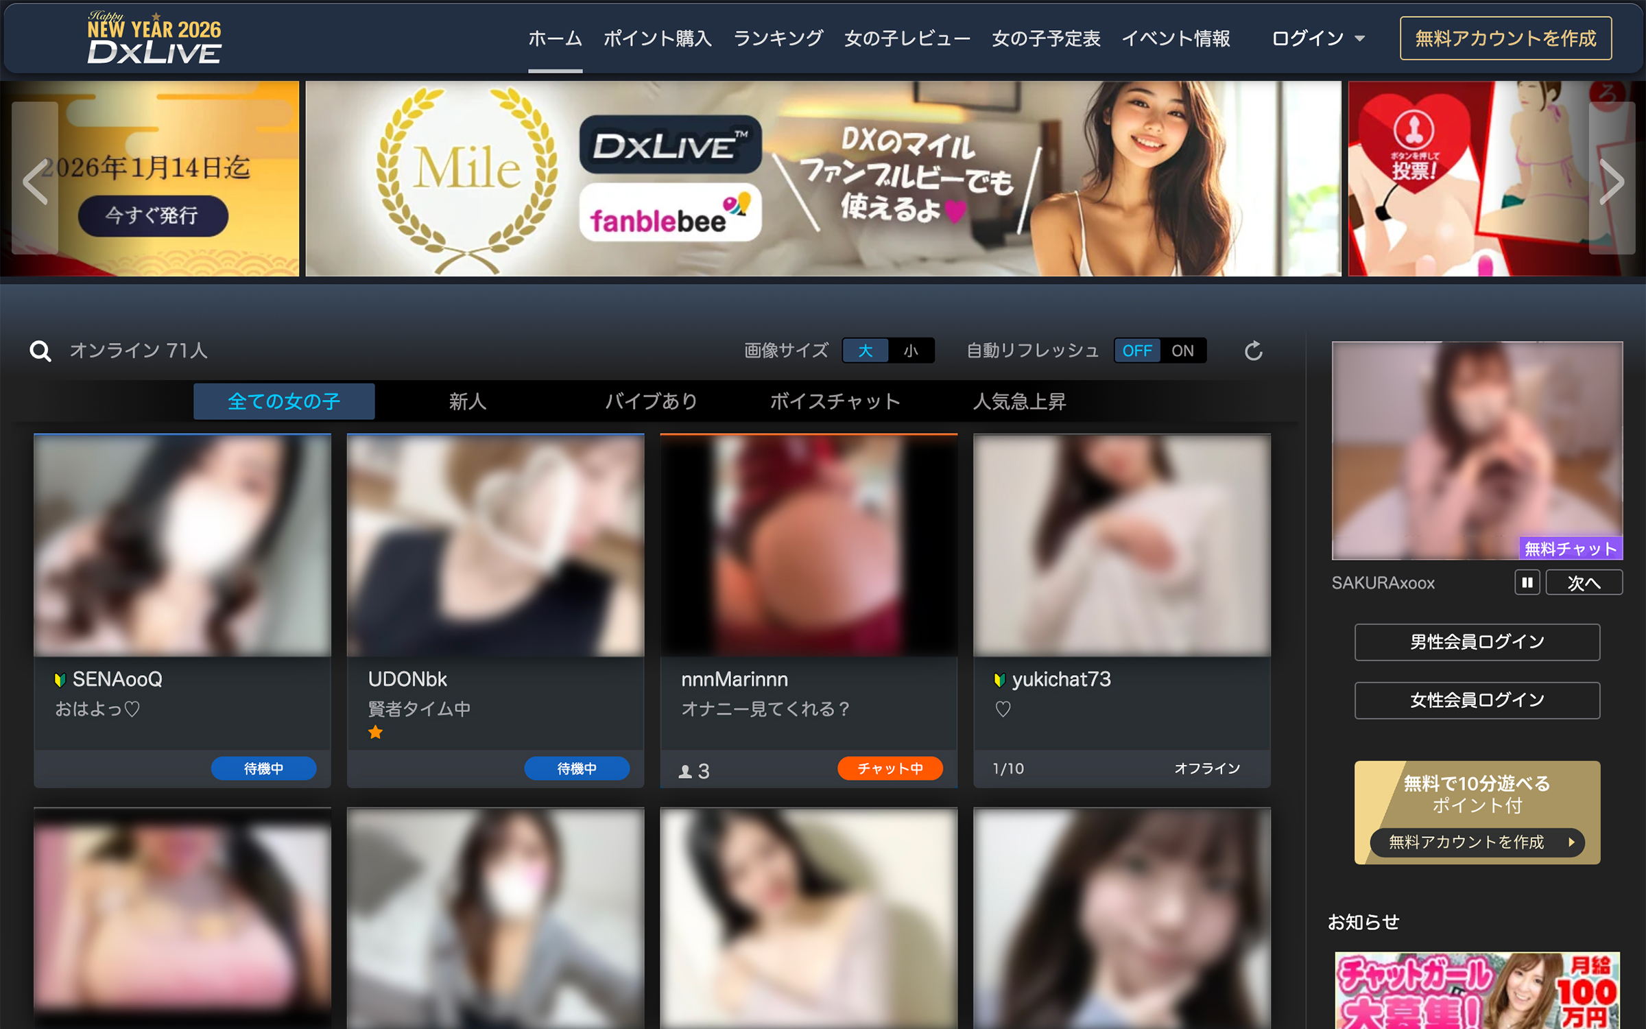Click the beginner badge beside SENAooQ
Screen dimensions: 1646x1029
click(60, 680)
